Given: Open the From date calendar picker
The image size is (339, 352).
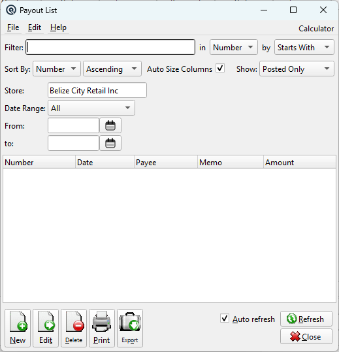Looking at the screenshot, I should pyautogui.click(x=110, y=125).
